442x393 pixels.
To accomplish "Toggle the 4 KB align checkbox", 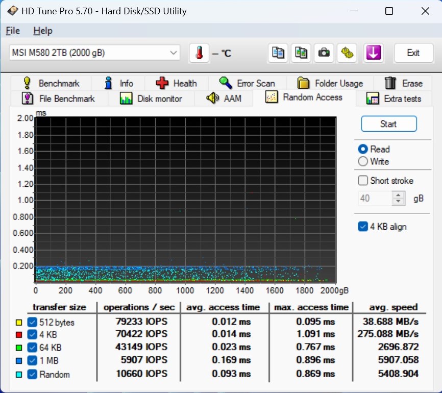I will point(363,227).
